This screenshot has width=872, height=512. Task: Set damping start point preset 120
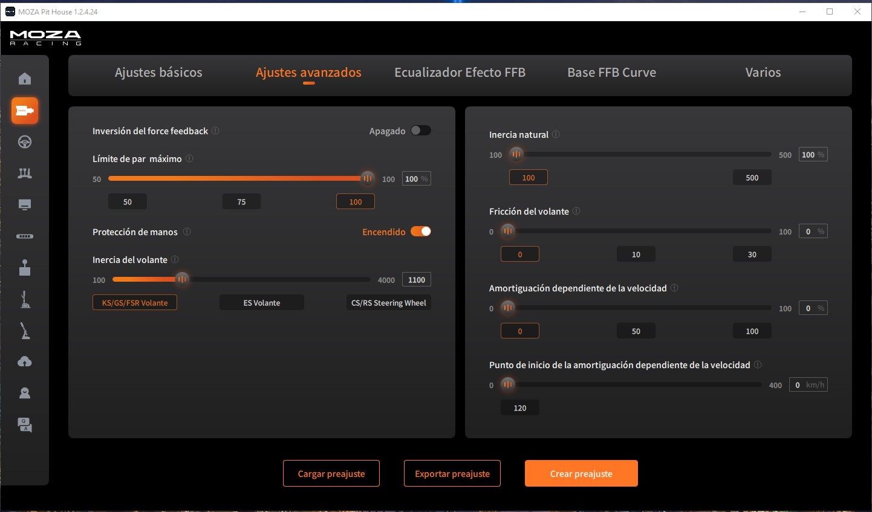pos(520,408)
